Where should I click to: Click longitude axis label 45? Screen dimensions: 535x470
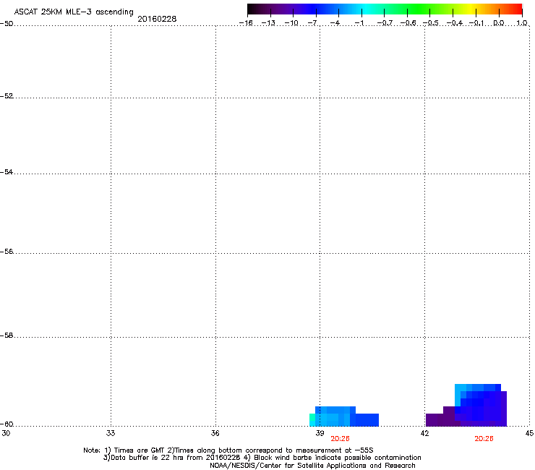529,433
